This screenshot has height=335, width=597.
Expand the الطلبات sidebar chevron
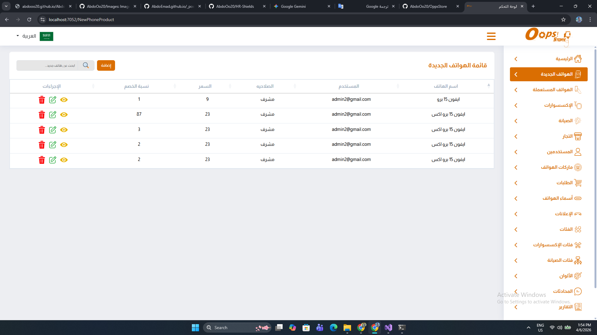pyautogui.click(x=516, y=183)
